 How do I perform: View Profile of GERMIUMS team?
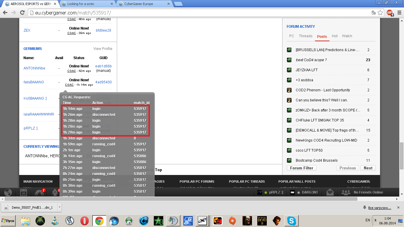click(x=103, y=49)
